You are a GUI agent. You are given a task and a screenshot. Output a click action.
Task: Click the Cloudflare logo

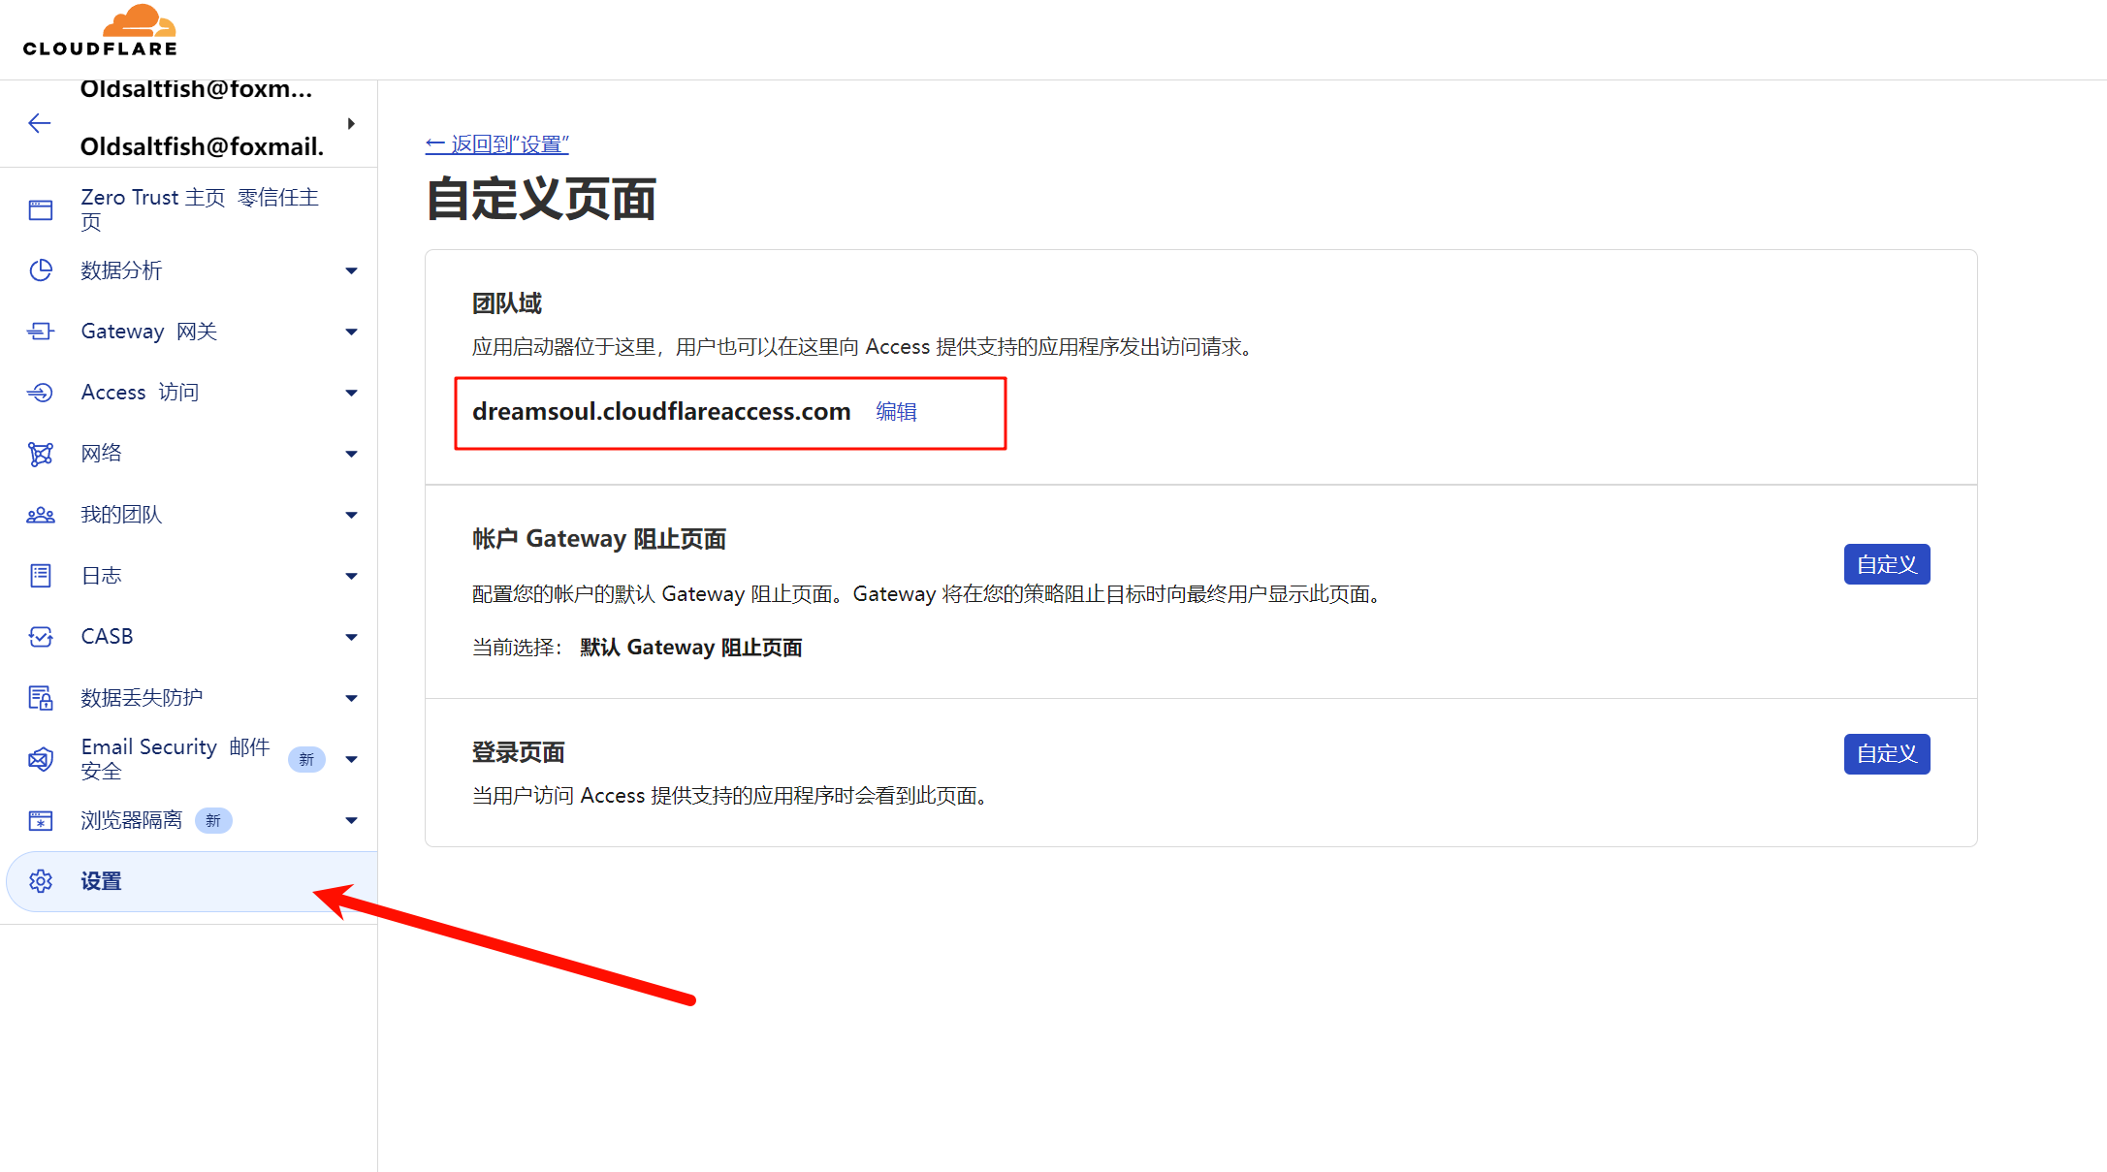(x=100, y=31)
